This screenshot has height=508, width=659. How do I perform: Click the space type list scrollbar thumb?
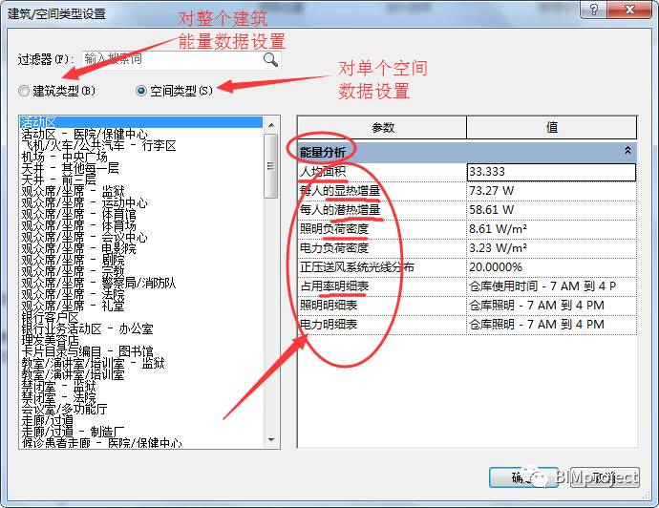coord(271,166)
